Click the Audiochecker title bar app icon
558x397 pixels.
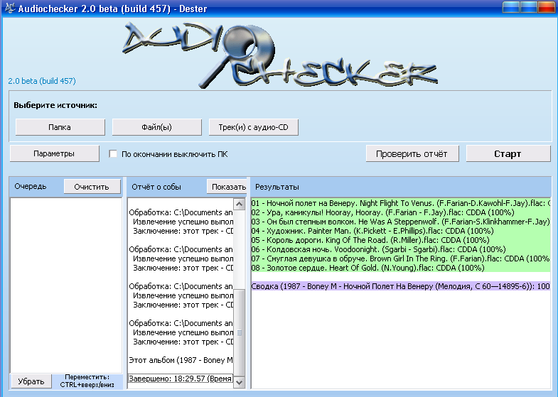point(8,7)
